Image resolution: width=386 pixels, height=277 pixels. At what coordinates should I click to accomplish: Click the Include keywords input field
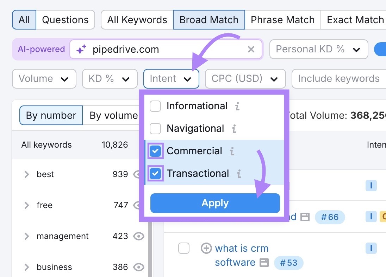[338, 79]
